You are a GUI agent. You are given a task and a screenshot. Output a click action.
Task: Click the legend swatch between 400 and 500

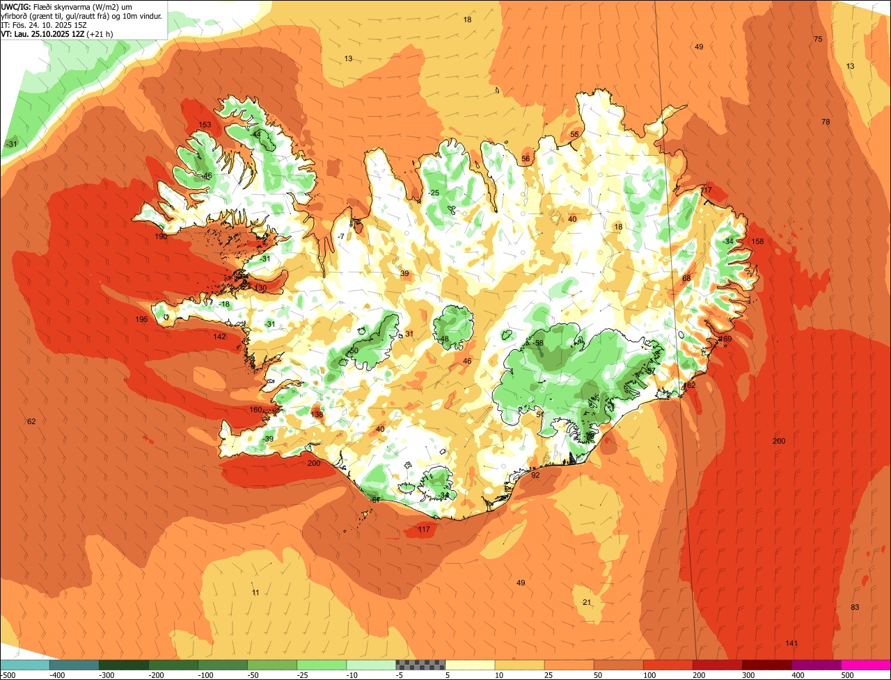pos(817,665)
